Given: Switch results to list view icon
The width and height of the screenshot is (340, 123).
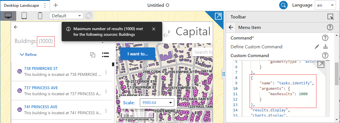Looking at the screenshot, I should click(x=105, y=55).
